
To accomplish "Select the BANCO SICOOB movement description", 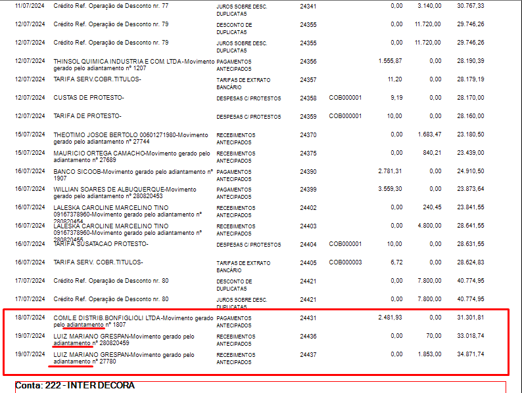I will click(133, 175).
